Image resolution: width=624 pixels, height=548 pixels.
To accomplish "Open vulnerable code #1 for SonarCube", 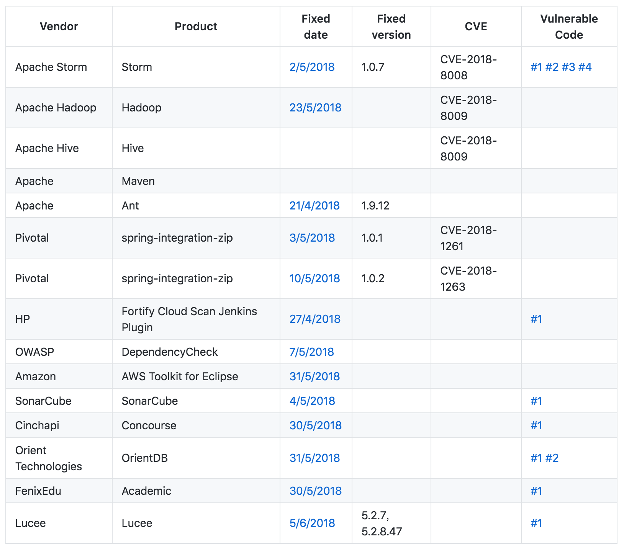I will point(536,401).
